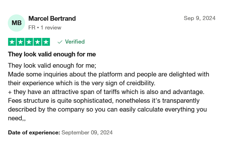Click the fourth green rating star

pos(37,42)
